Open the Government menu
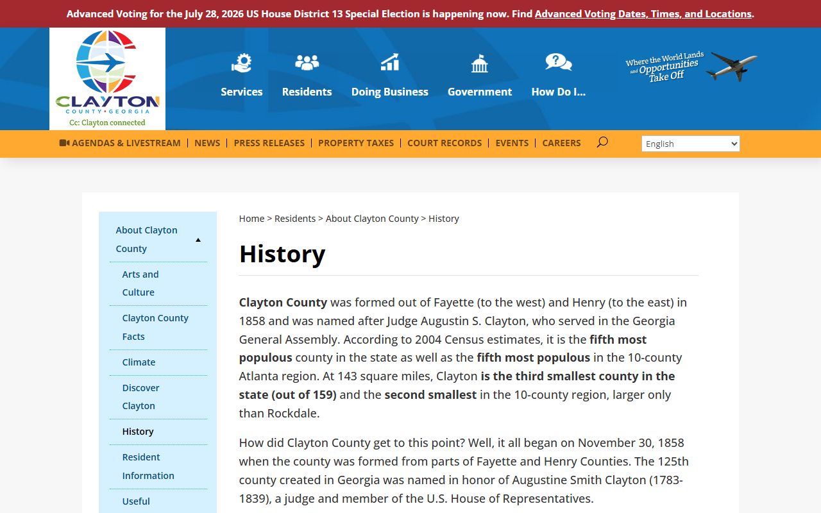 pyautogui.click(x=479, y=92)
